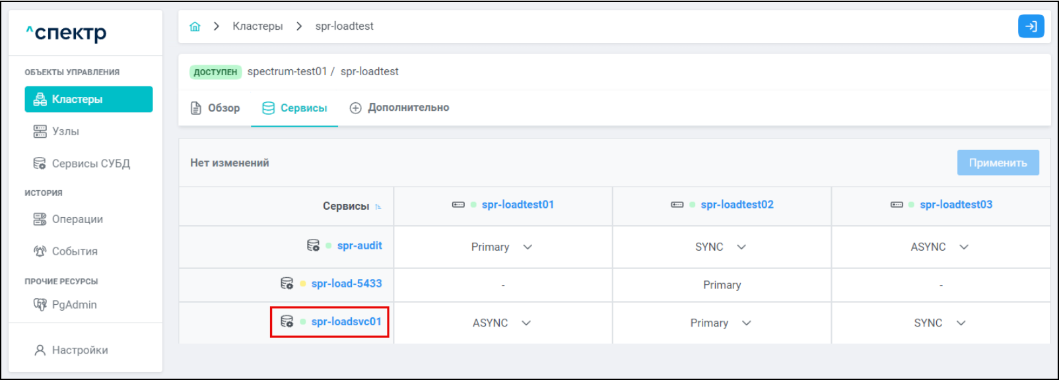Click the database icon next to spr-audit
Image resolution: width=1059 pixels, height=380 pixels.
click(313, 245)
